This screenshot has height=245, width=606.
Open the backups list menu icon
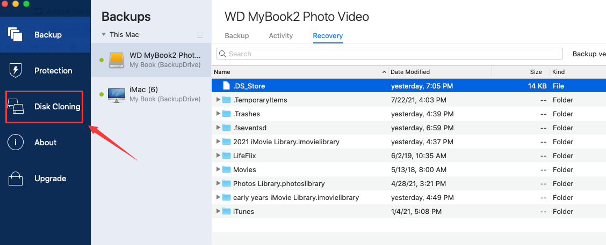(x=200, y=35)
